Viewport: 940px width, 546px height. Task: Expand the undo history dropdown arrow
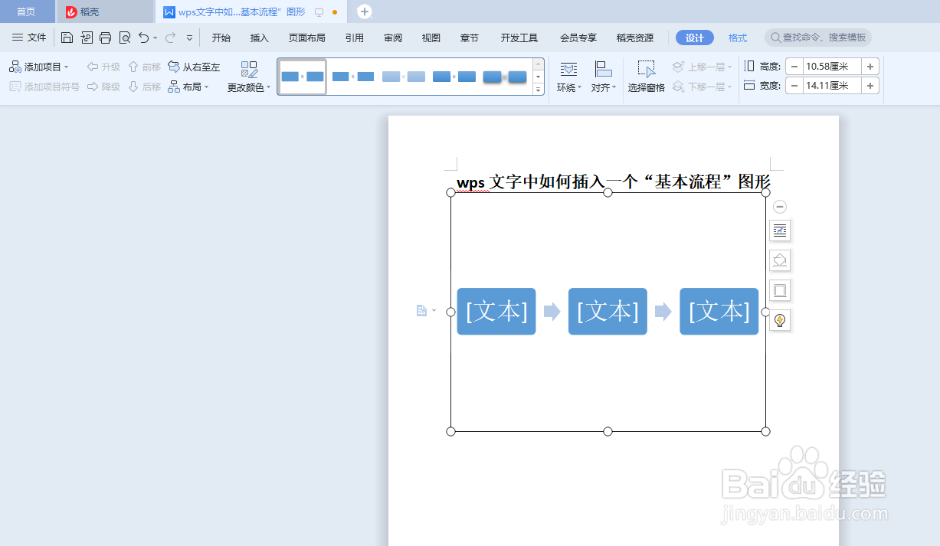[155, 38]
